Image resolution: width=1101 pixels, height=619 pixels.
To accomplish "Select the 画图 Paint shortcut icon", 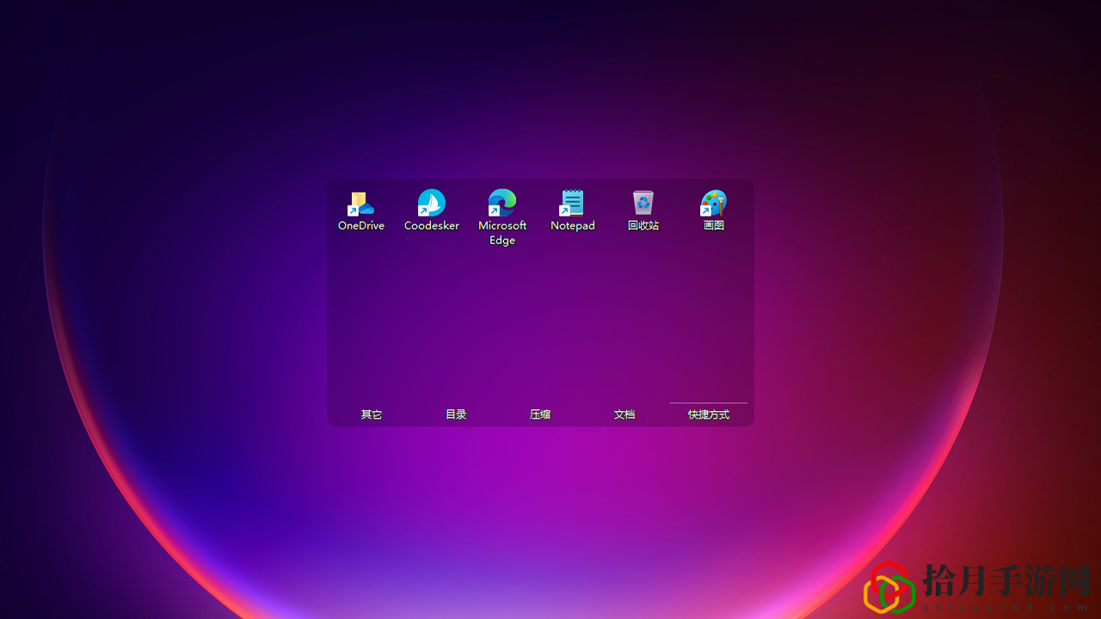I will [714, 204].
